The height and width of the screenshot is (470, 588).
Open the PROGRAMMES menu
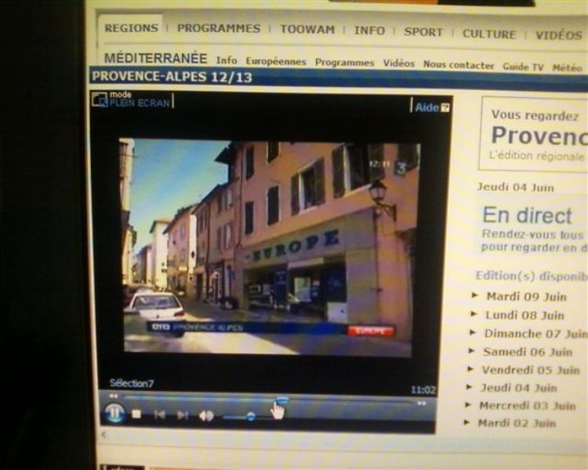[x=219, y=28]
